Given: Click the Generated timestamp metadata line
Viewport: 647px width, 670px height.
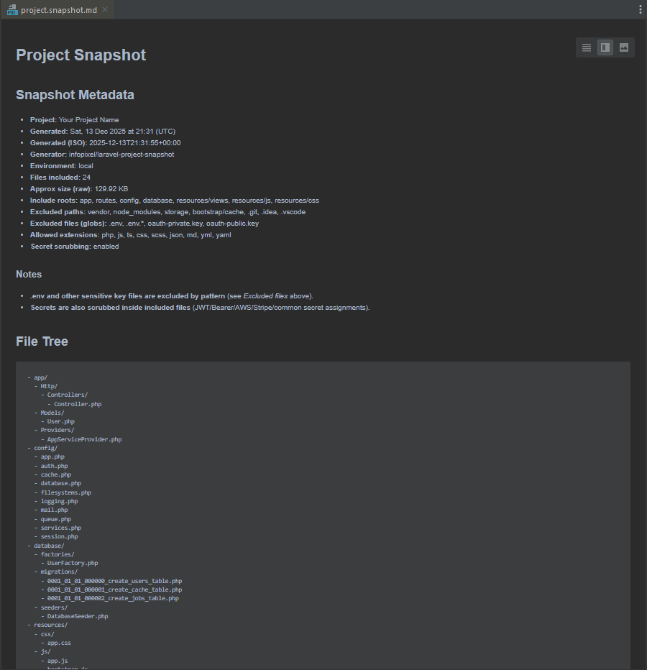Looking at the screenshot, I should click(x=103, y=131).
